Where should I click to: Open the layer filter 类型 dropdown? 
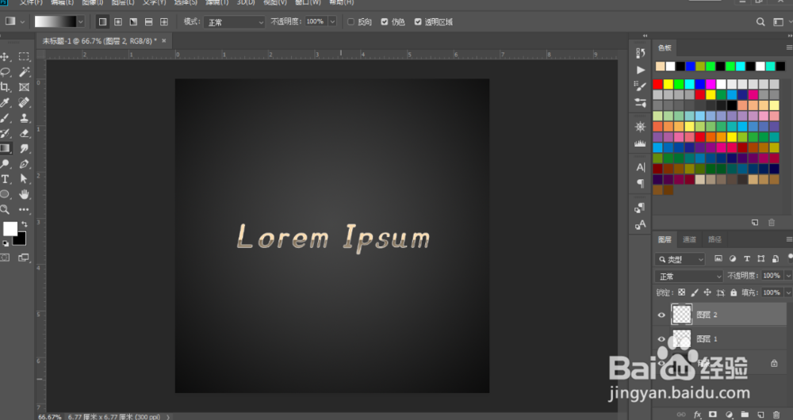point(680,259)
